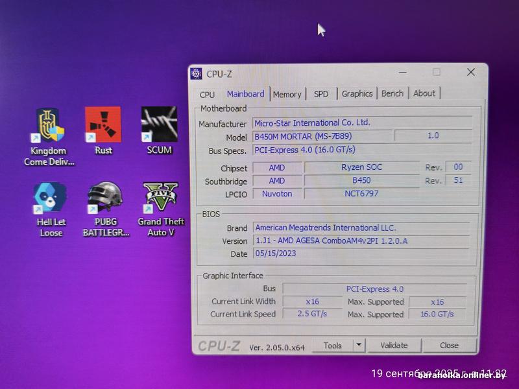Close CPU-Z window with X
The width and height of the screenshot is (519, 389).
click(471, 72)
